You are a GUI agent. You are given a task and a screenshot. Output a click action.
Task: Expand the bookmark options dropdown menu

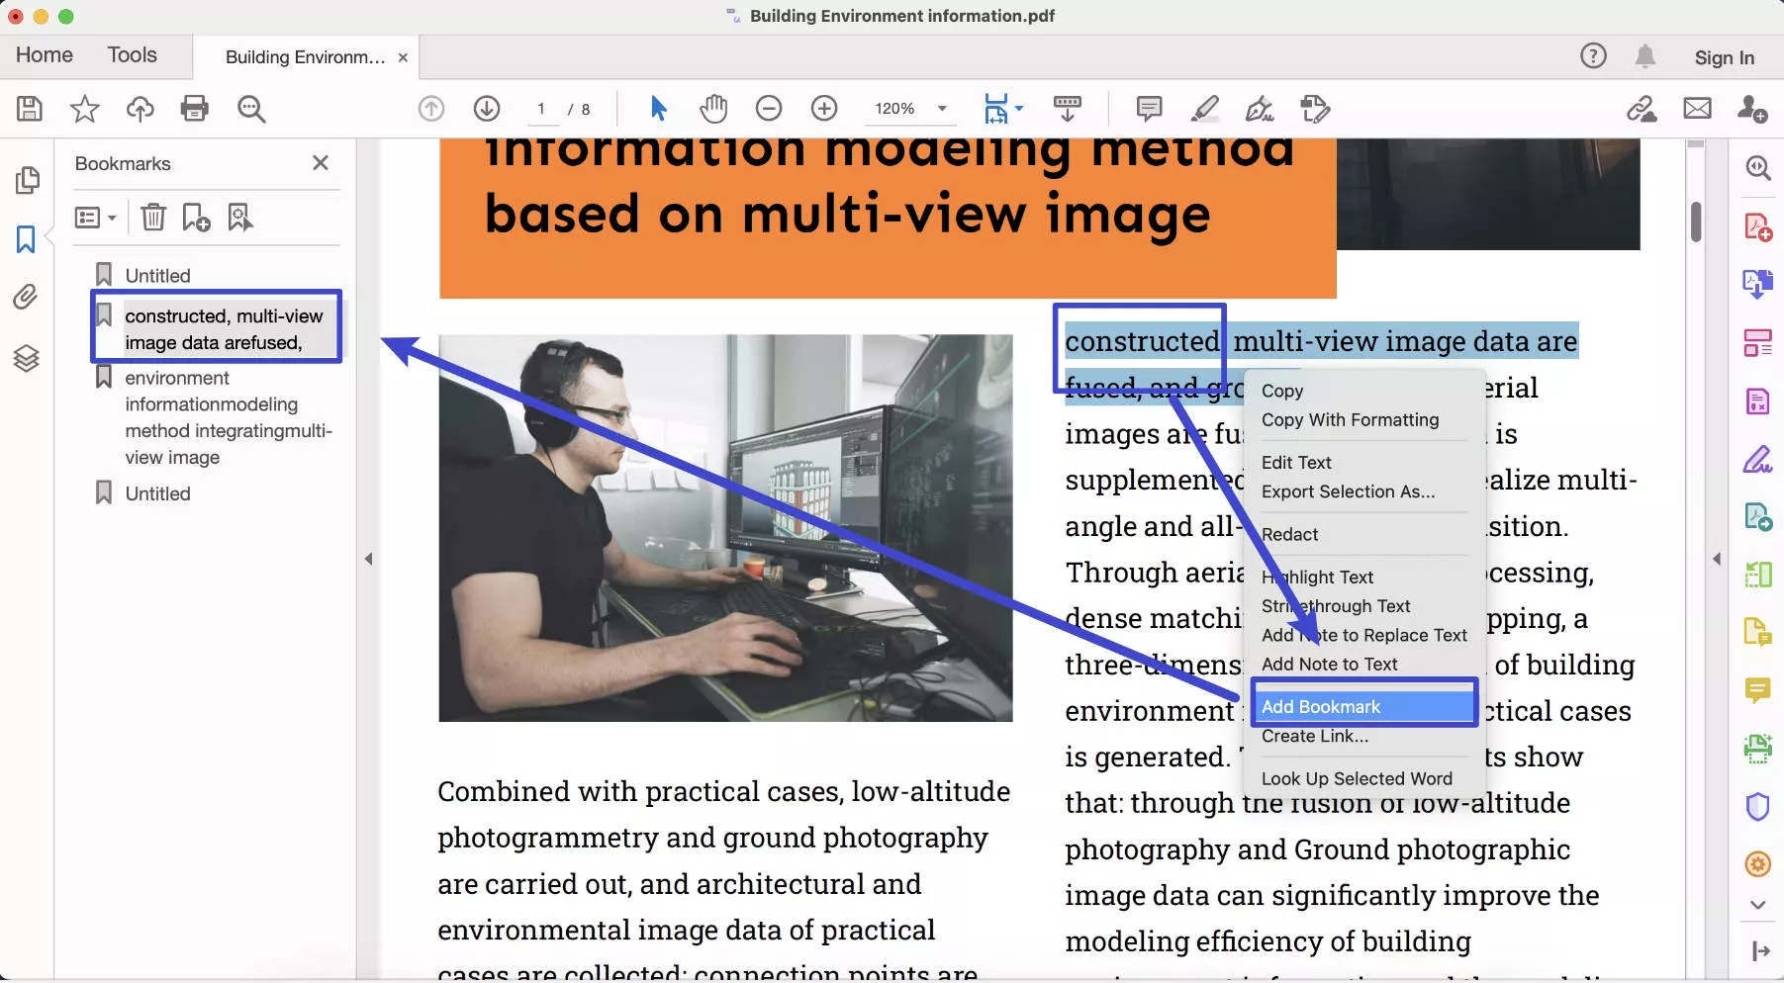click(96, 218)
